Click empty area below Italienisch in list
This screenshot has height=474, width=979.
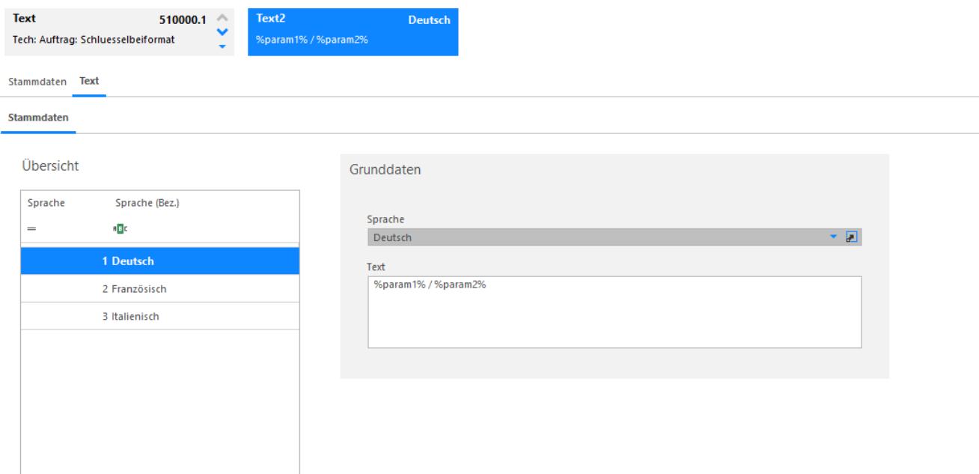[x=160, y=402]
